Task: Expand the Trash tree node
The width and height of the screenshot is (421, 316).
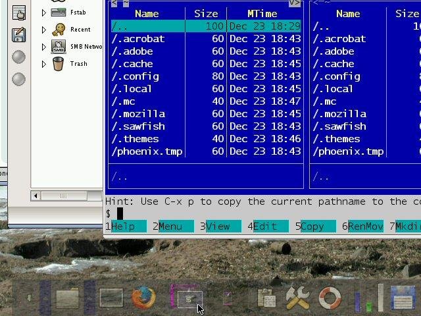Action: click(44, 64)
